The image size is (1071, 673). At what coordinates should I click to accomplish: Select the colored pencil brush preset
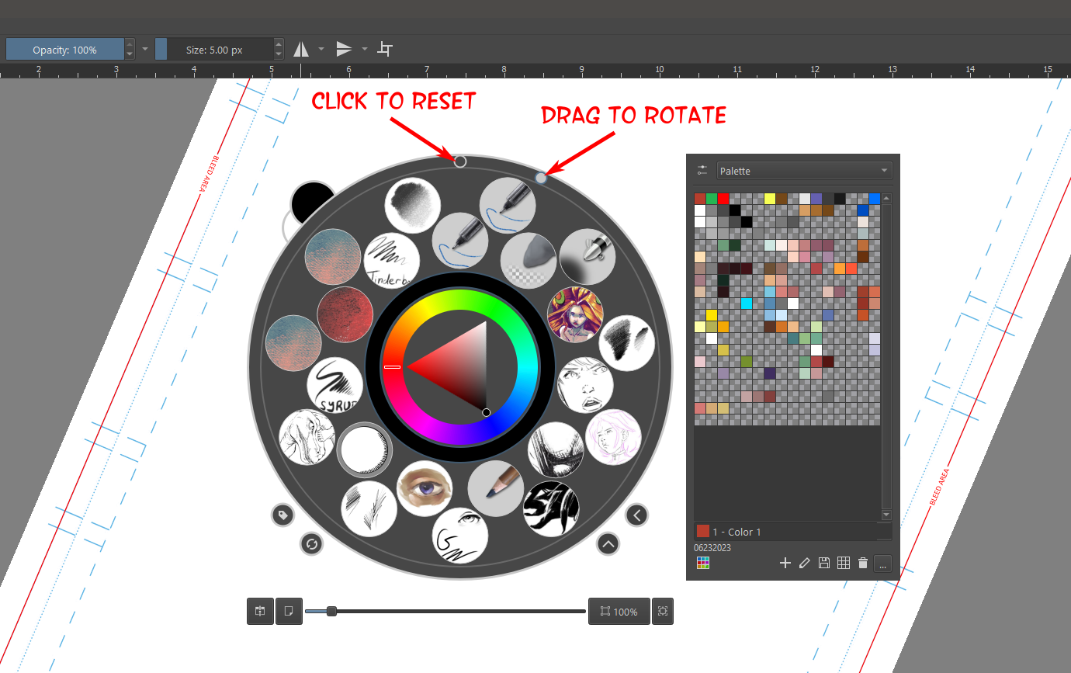(x=496, y=489)
